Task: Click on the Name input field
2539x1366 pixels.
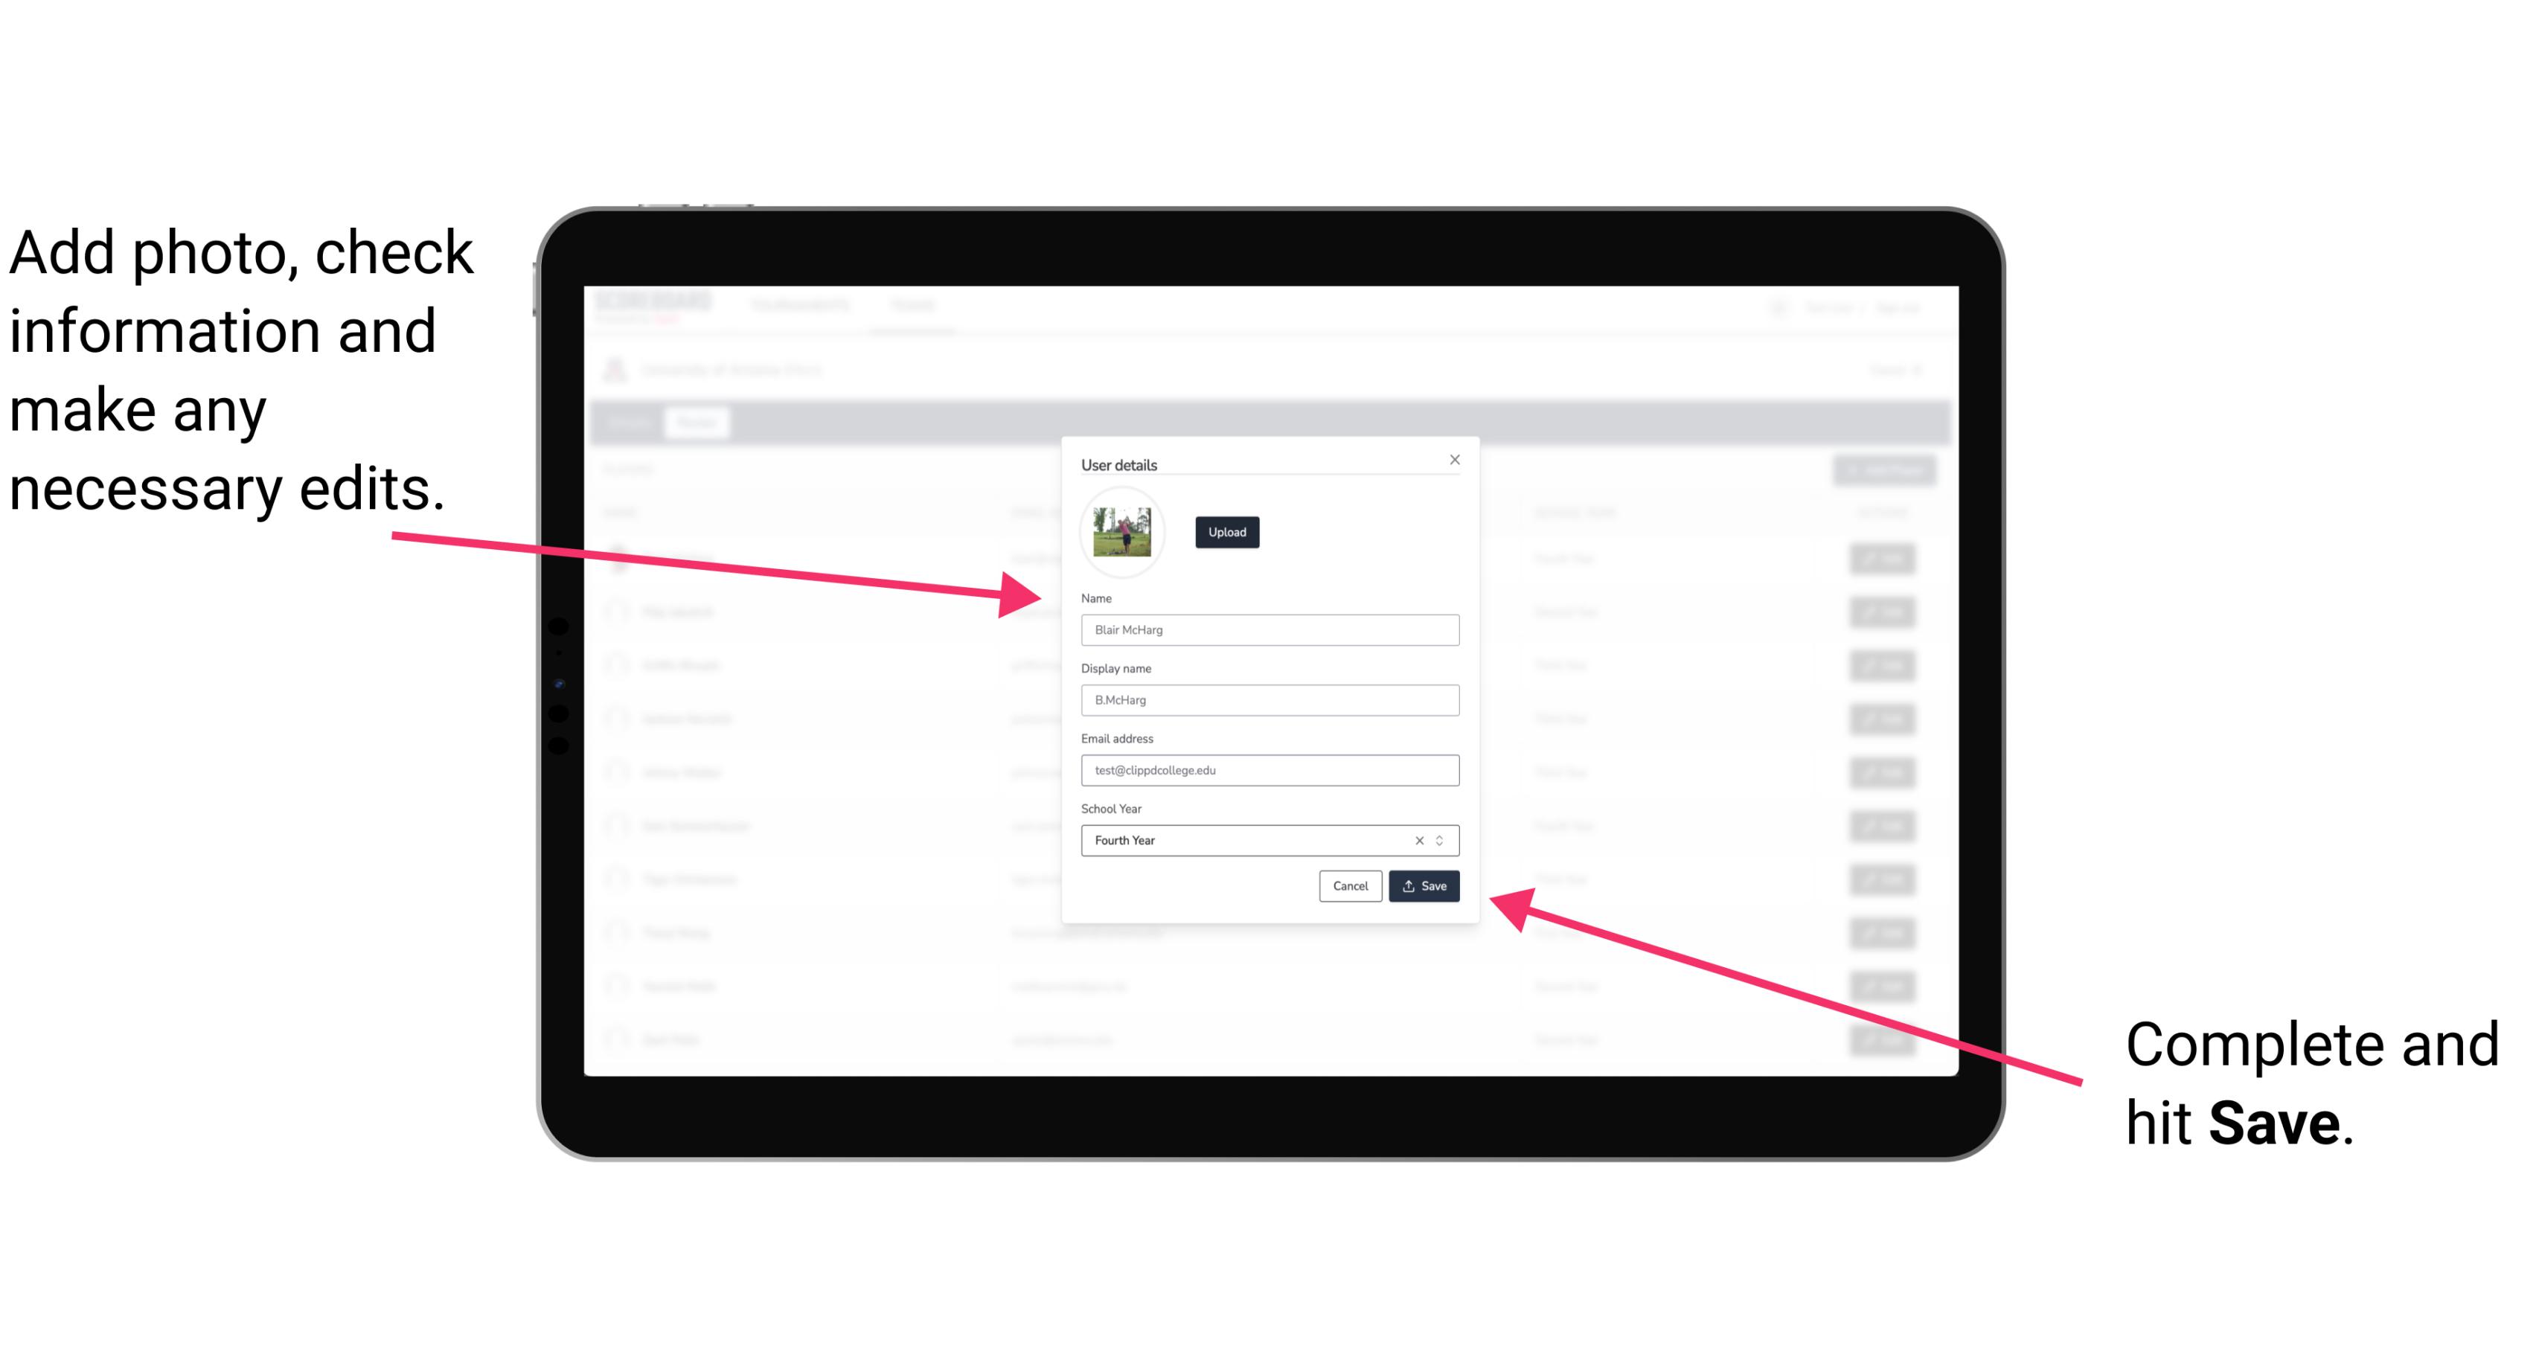Action: coord(1270,631)
